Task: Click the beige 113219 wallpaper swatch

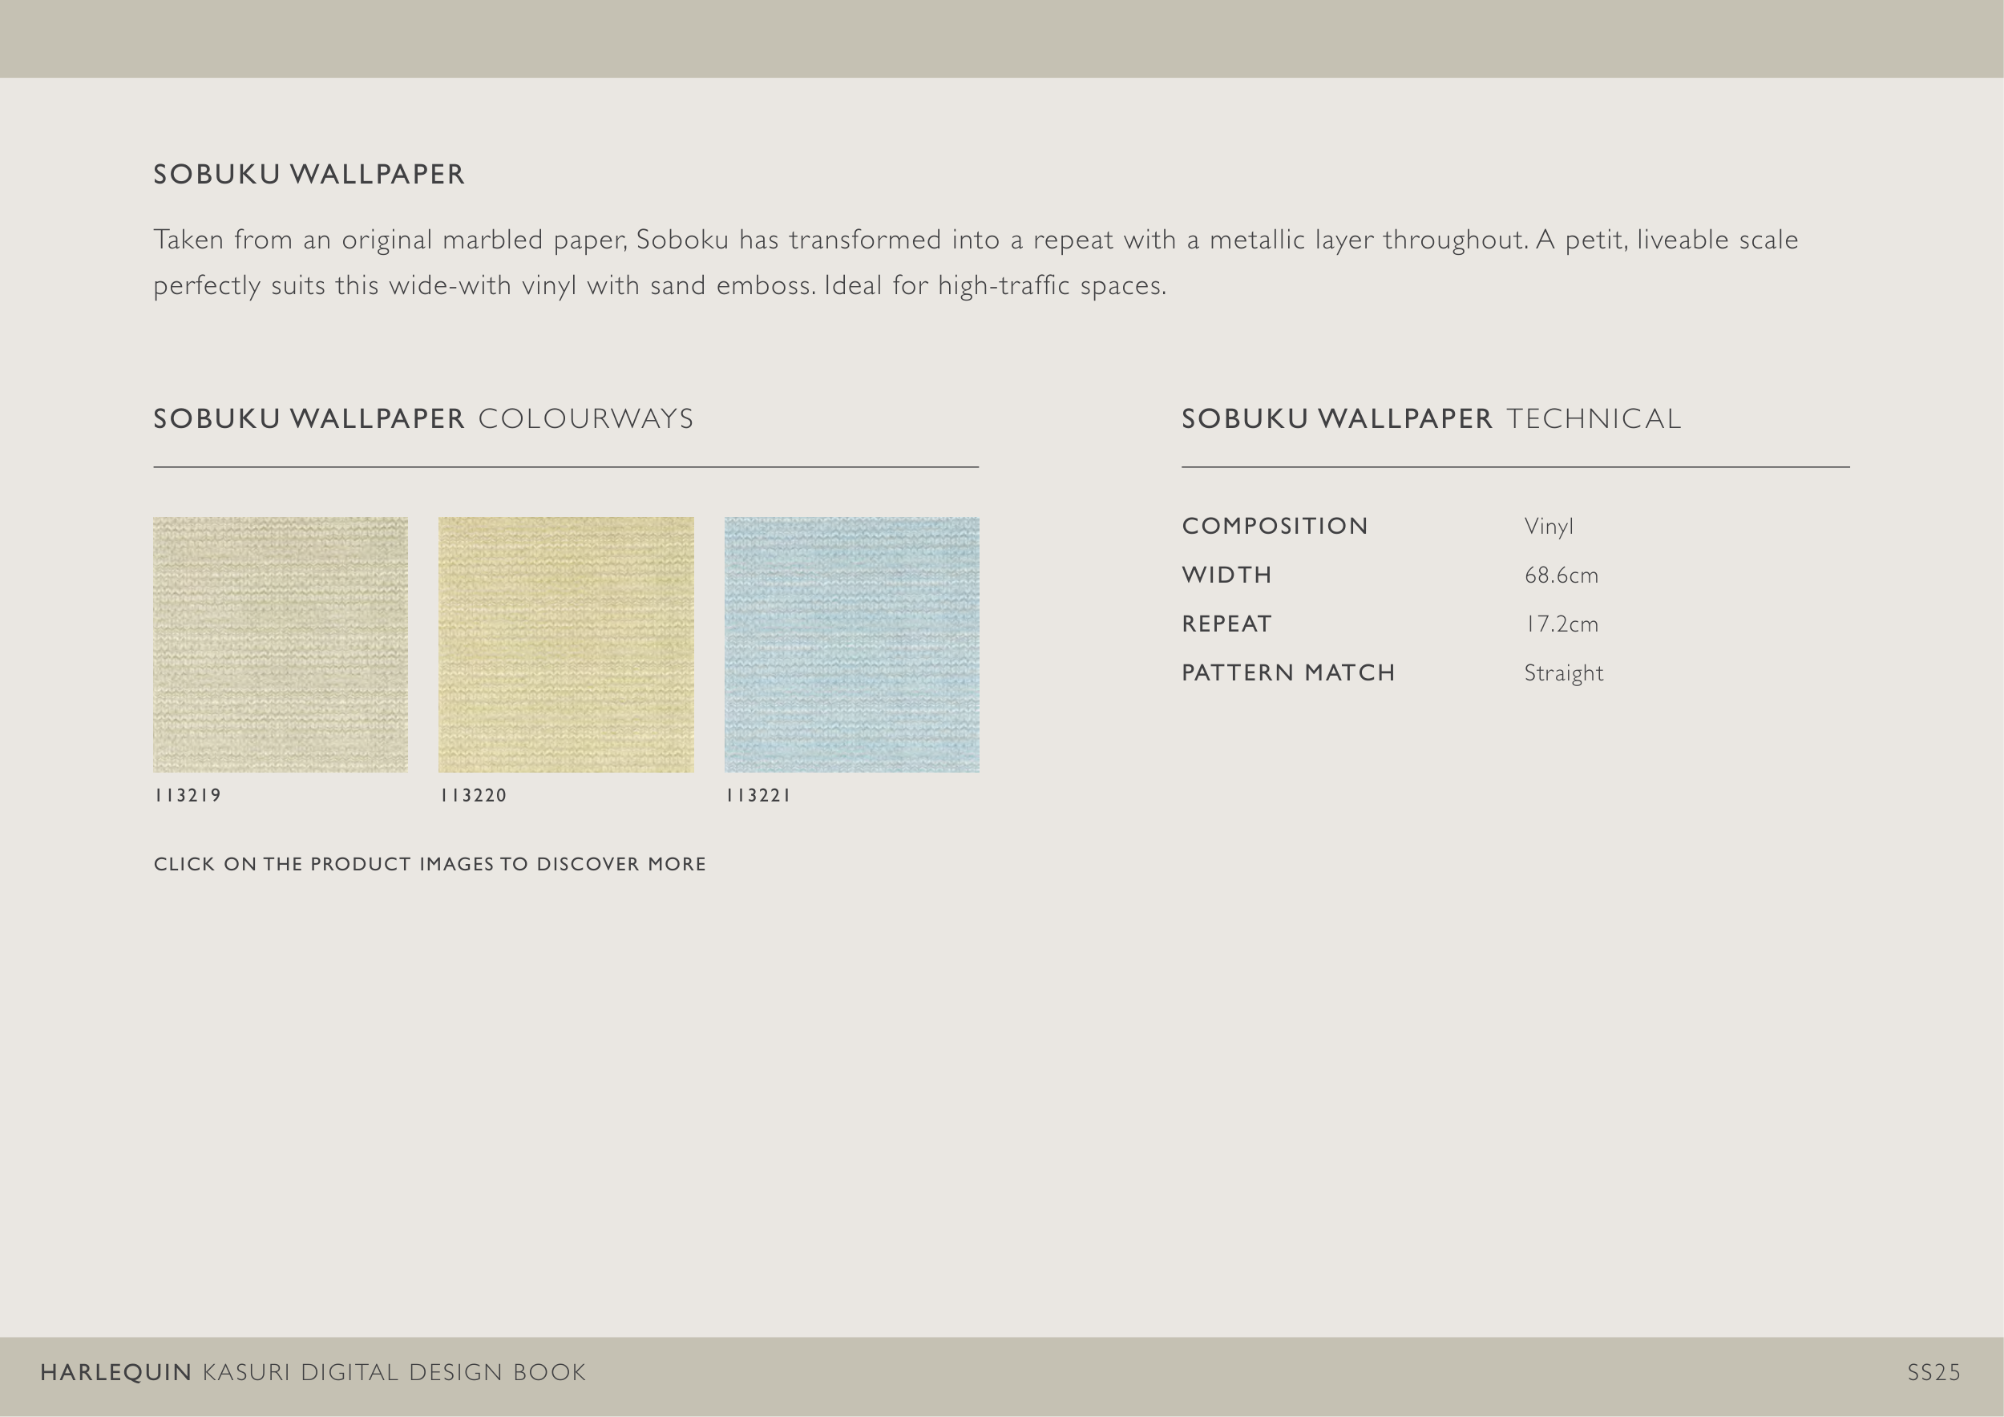Action: pyautogui.click(x=281, y=644)
